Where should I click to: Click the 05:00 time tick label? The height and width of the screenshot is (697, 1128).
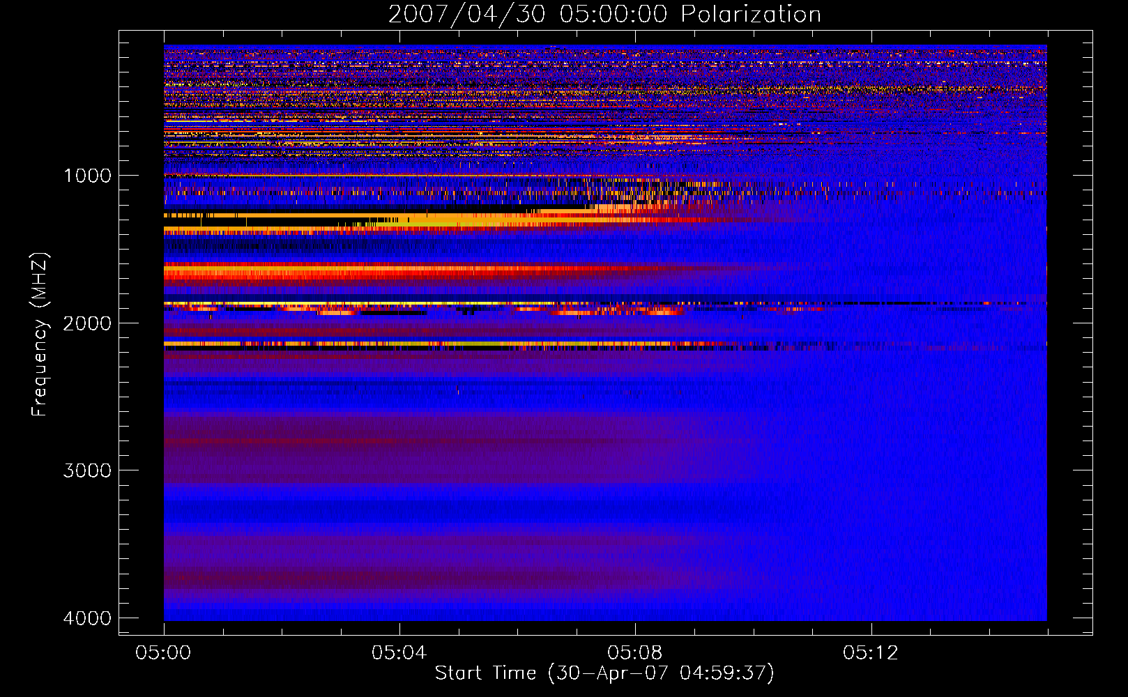coord(163,653)
